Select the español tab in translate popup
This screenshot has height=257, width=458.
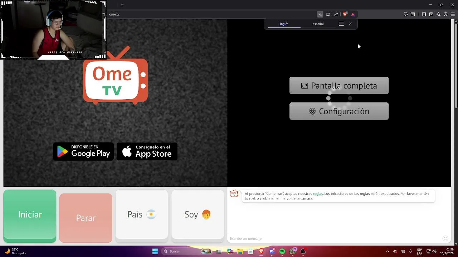coord(318,24)
